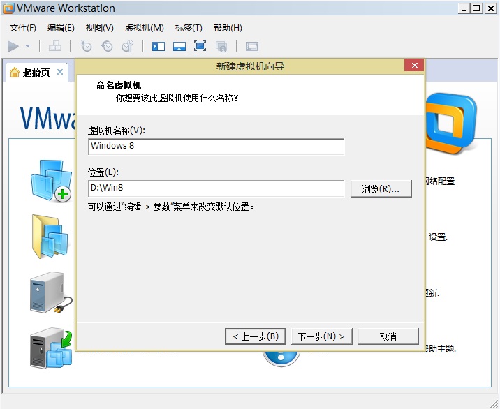
Task: Click the network devices toolbar icon
Action: pyautogui.click(x=55, y=46)
